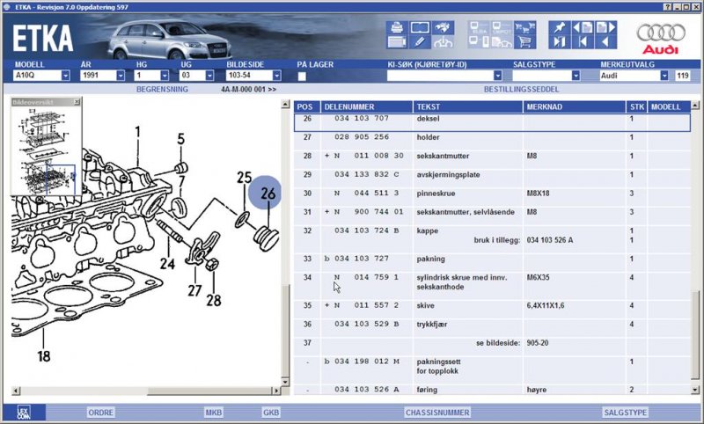
Task: Click the greyed document-and-car icon
Action: pyautogui.click(x=502, y=42)
